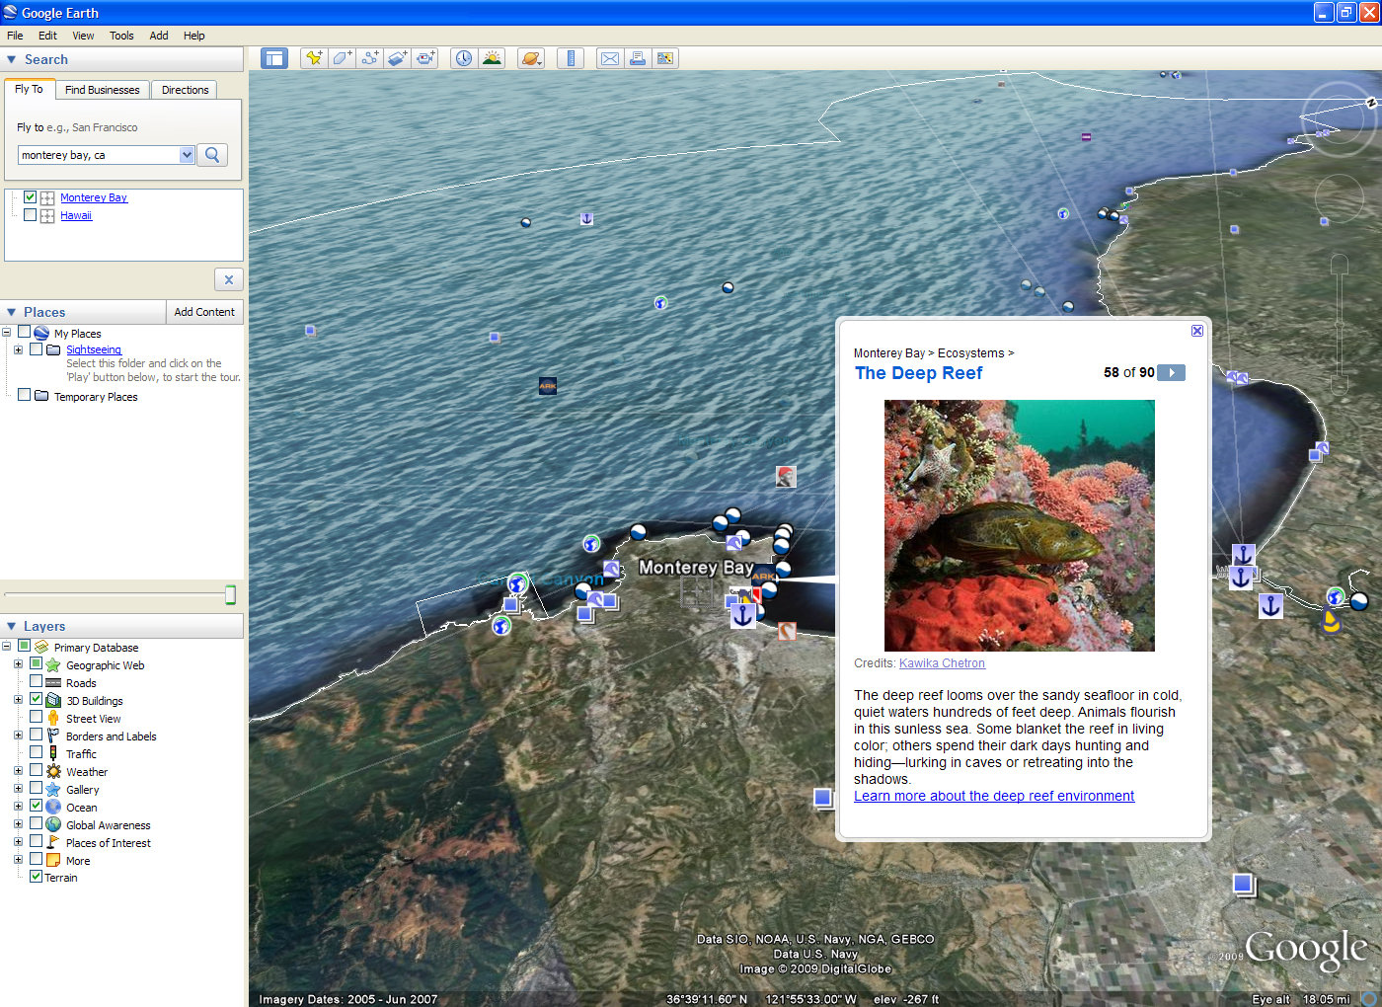Switch to the Directions tab
The width and height of the screenshot is (1382, 1007).
click(x=185, y=90)
